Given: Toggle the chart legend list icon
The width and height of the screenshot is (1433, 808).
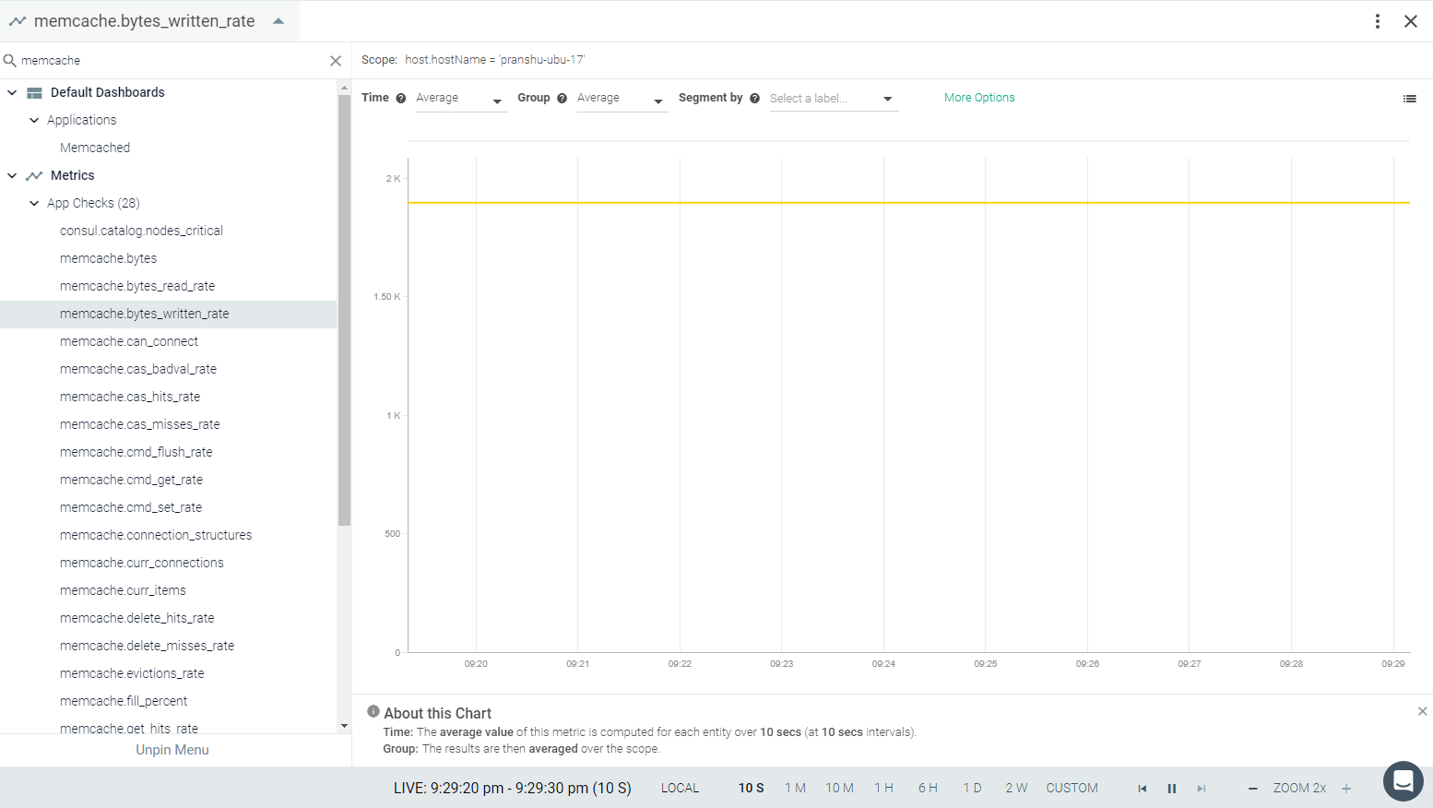Looking at the screenshot, I should pyautogui.click(x=1410, y=99).
